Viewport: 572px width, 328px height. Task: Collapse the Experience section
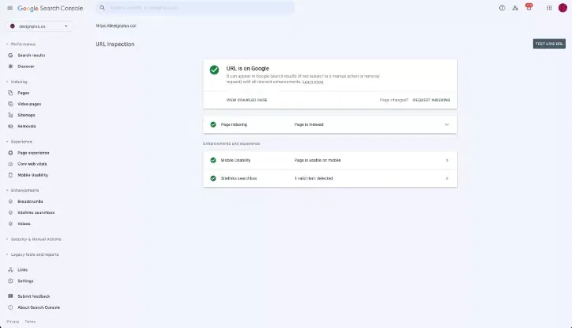(19, 142)
